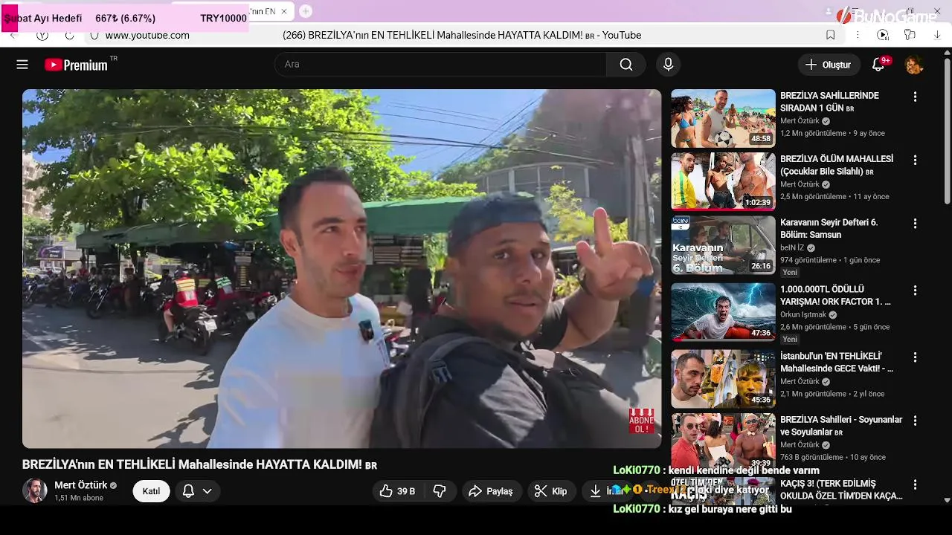Screen dimensions: 952x535
Task: Open site info icon beside URL
Action: tap(94, 35)
